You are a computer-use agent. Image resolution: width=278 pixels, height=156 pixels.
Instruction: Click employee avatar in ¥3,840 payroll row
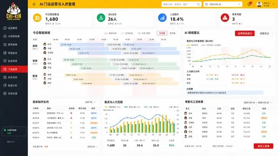(x=185, y=114)
